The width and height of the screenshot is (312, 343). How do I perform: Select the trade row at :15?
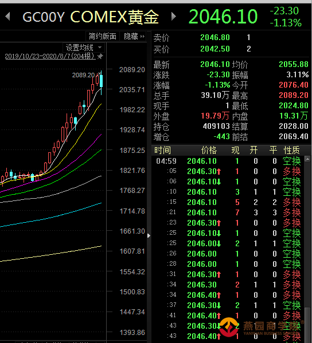[x=228, y=202]
